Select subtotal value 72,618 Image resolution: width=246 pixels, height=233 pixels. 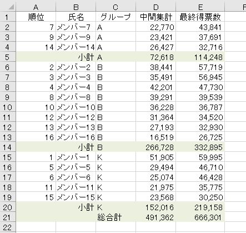(x=155, y=57)
